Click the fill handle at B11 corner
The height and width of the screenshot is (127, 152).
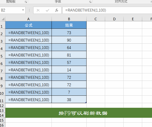coord(86,103)
